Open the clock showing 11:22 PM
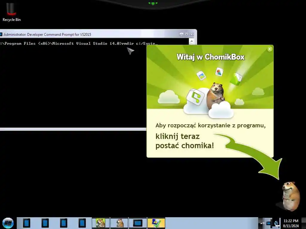Screen dimensions: 306x229 click(291, 223)
